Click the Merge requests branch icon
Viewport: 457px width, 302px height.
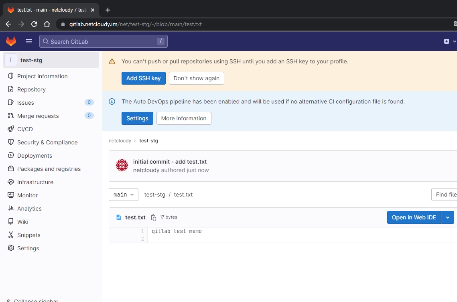[11, 116]
